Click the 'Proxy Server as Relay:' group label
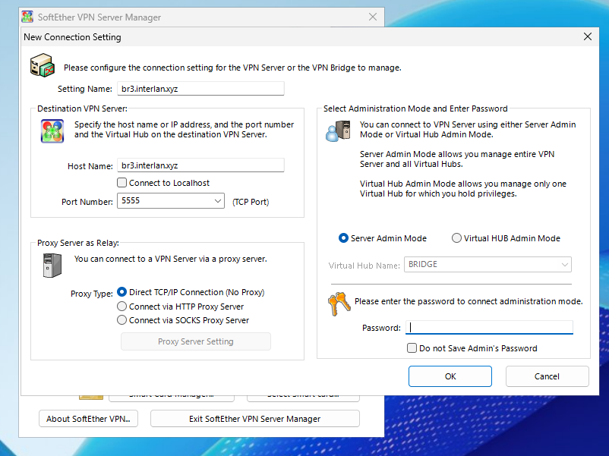This screenshot has width=609, height=456. (78, 243)
